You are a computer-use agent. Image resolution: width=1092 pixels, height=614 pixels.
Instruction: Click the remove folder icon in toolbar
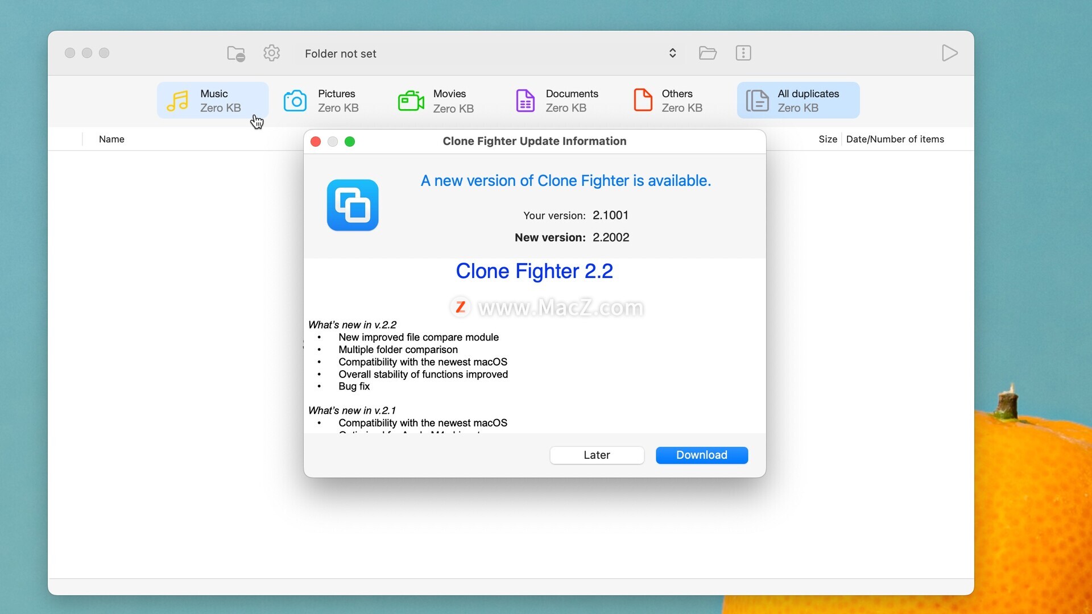click(x=235, y=53)
